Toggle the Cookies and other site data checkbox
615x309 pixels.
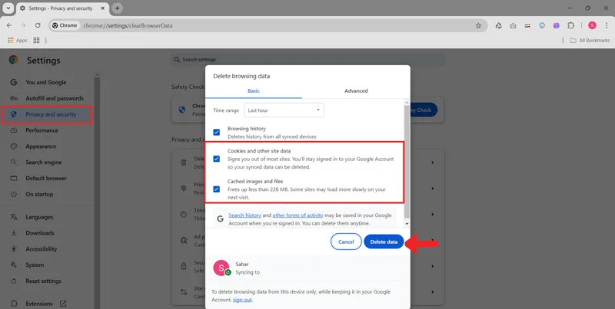[x=217, y=159]
